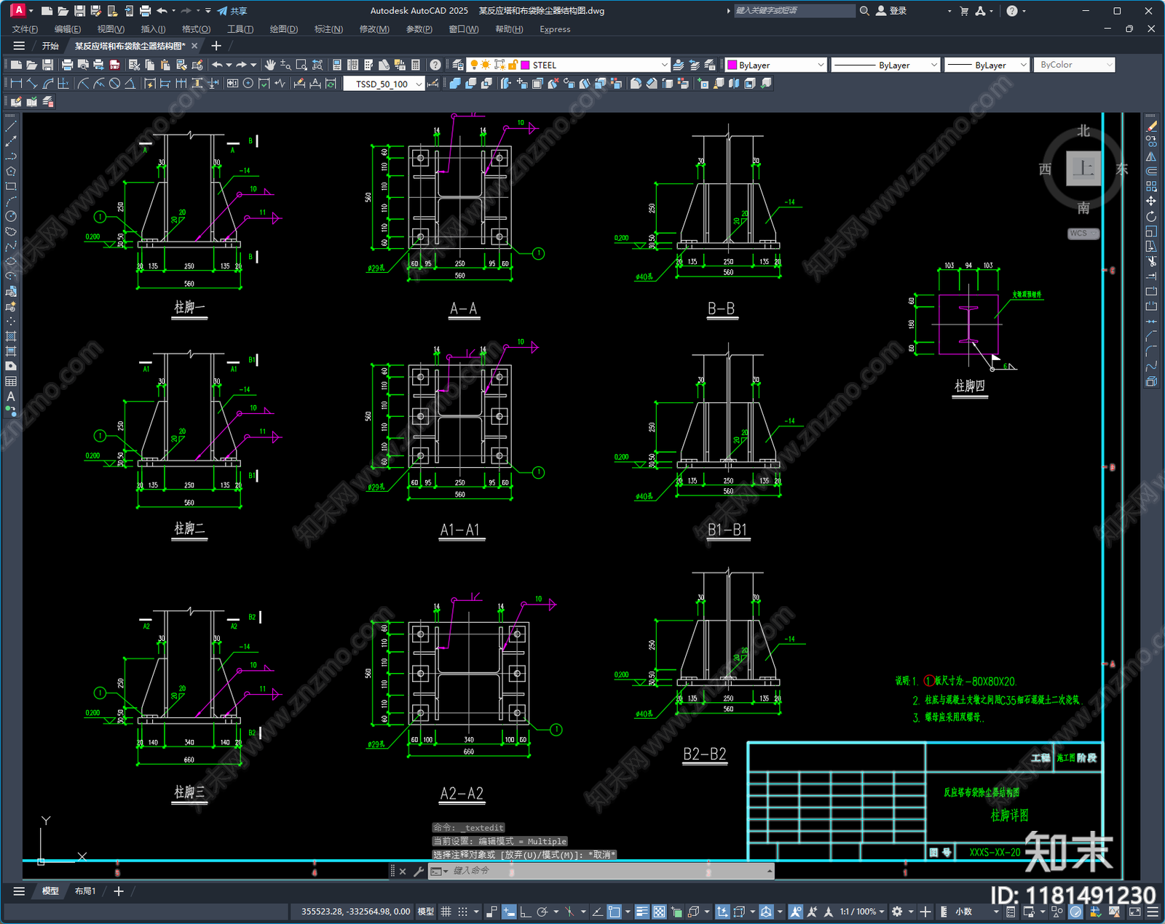Click the Angular dimension tool icon
This screenshot has width=1165, height=924.
coord(130,84)
